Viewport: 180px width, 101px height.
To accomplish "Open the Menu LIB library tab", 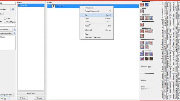I will click(162, 33).
